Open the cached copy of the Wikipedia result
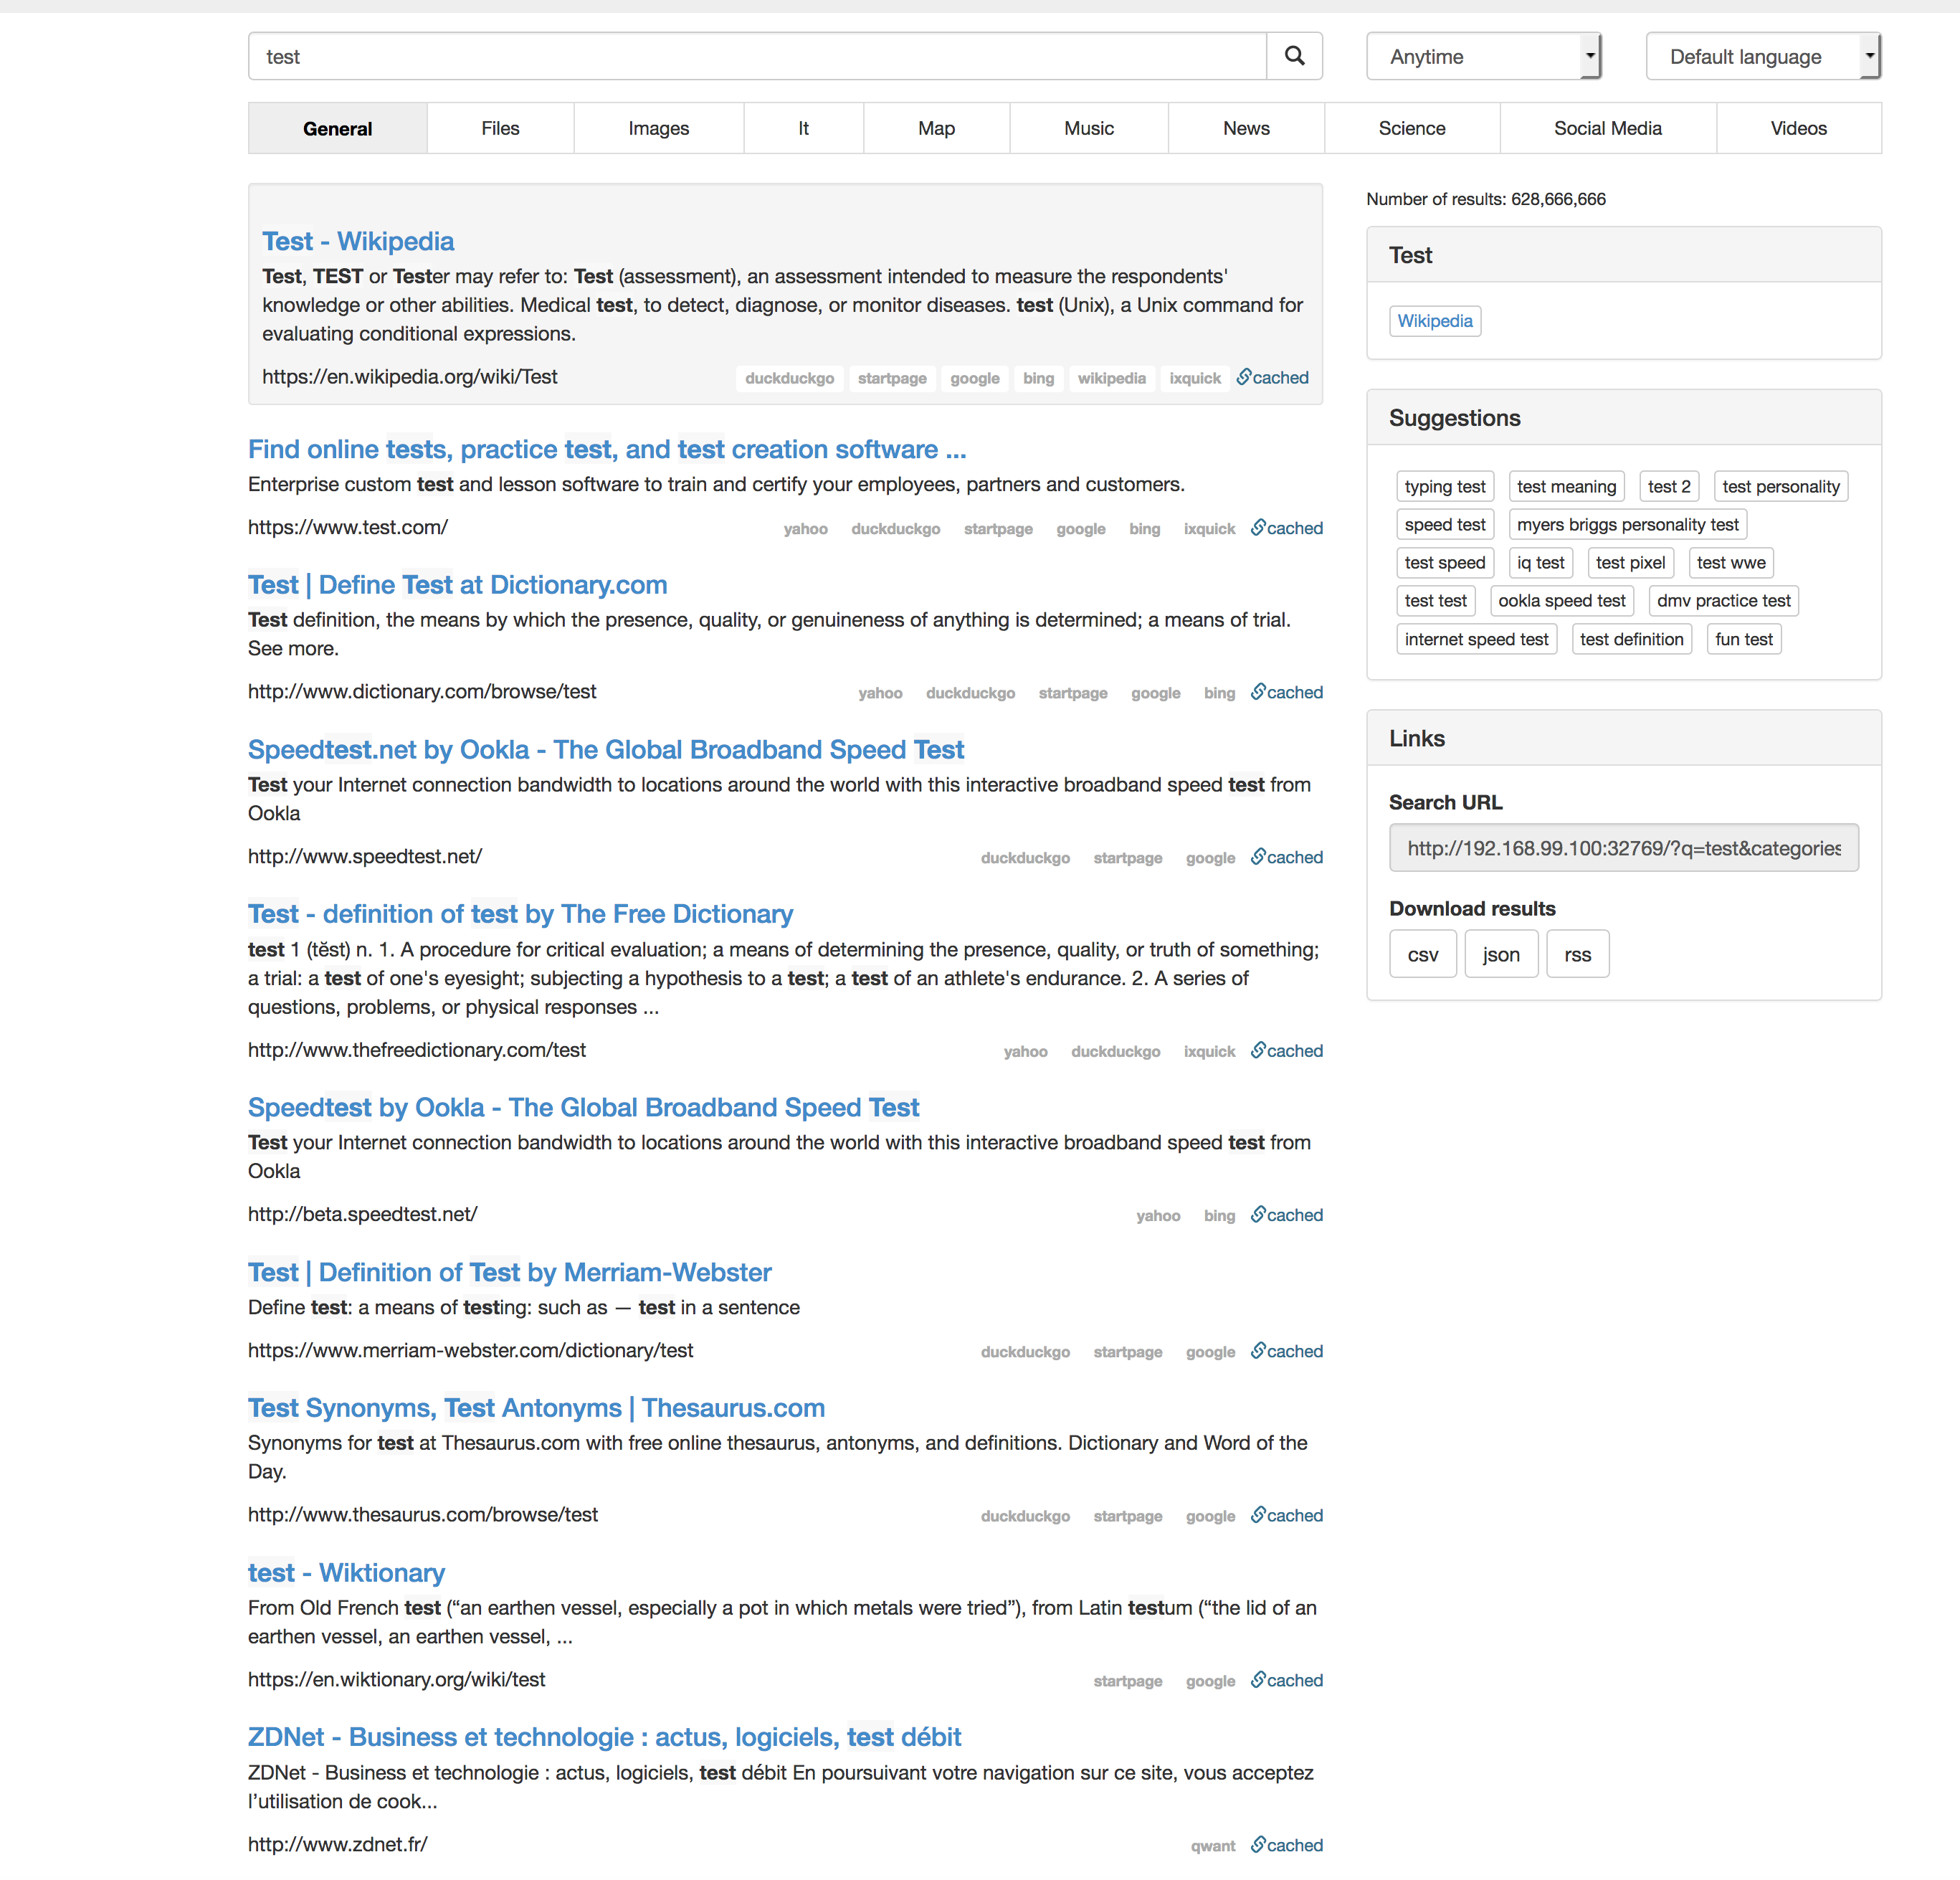This screenshot has width=1960, height=1880. 1272,378
